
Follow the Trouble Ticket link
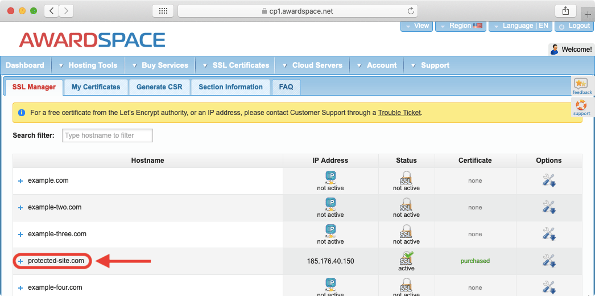[399, 113]
